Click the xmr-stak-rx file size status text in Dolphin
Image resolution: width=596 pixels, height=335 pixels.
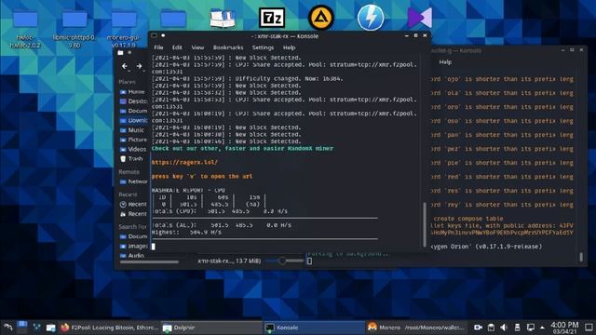point(229,261)
